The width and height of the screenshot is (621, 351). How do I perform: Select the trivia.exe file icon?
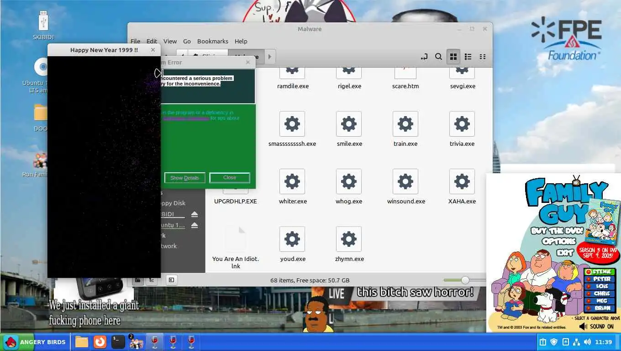(462, 124)
